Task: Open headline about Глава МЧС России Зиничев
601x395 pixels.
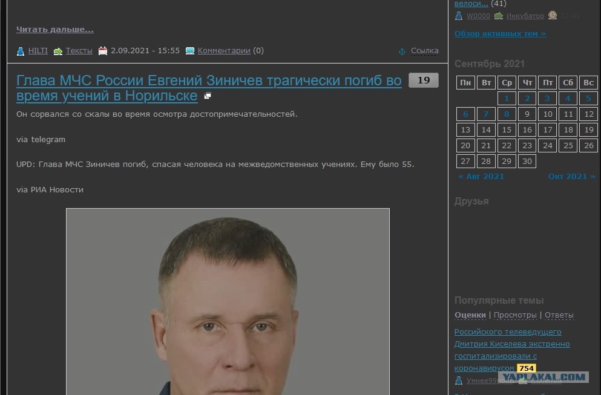Action: [209, 88]
